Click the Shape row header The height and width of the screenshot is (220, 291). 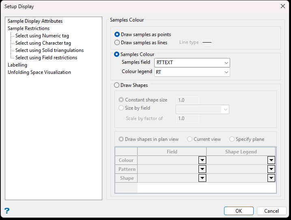pos(126,178)
